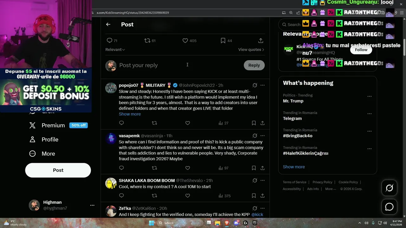Share popojo07's comment
Screen dimensions: 406x228
click(x=263, y=123)
